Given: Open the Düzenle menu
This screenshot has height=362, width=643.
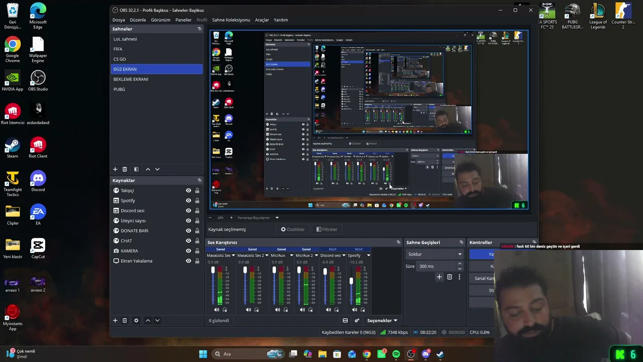Looking at the screenshot, I should (138, 20).
